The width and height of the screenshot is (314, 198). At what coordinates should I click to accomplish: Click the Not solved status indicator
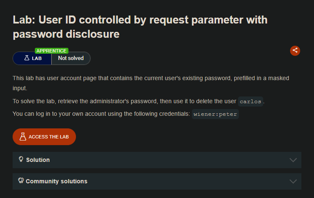[71, 58]
